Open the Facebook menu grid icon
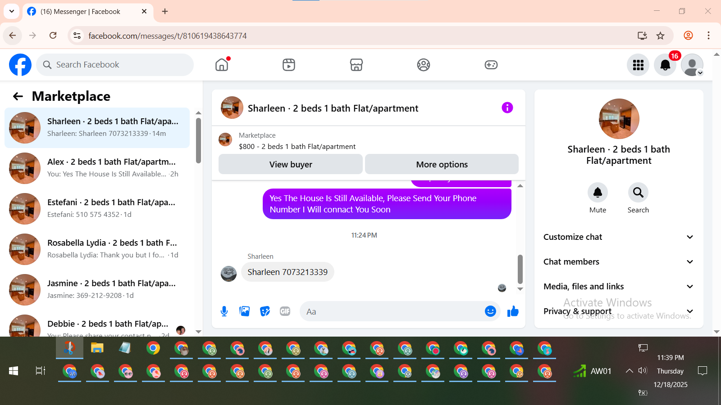 pos(638,65)
